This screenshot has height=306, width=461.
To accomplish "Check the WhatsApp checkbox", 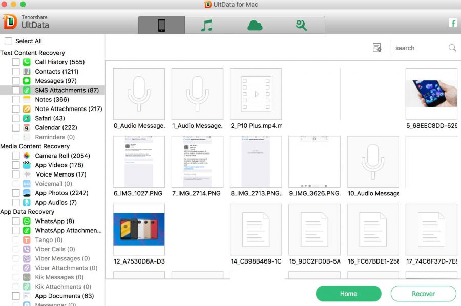I will click(16, 221).
